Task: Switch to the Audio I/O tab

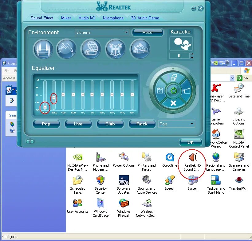Action: click(87, 18)
